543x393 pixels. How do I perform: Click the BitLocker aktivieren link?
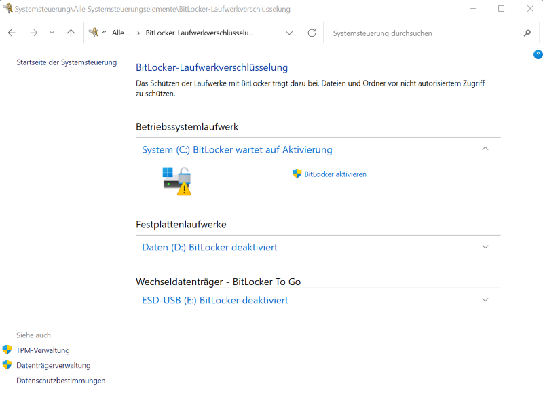335,174
